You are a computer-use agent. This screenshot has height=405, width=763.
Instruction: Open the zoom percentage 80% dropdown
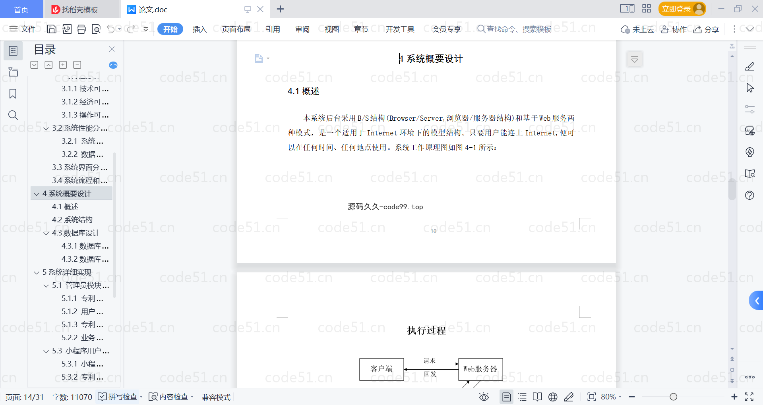point(611,397)
